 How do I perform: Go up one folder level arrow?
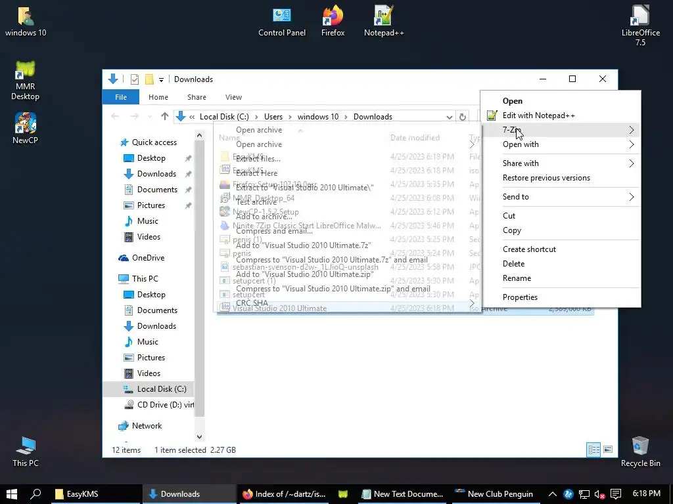coord(165,117)
